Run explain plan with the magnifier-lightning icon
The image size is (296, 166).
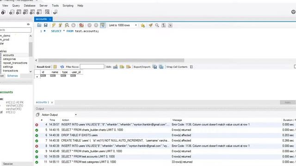pyautogui.click(x=67, y=25)
